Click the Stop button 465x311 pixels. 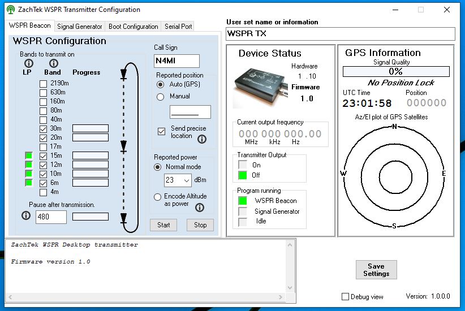(x=200, y=225)
